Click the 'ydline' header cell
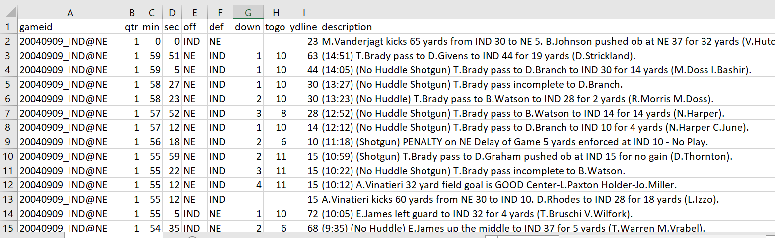Viewport: 775px width, 238px height. (304, 27)
